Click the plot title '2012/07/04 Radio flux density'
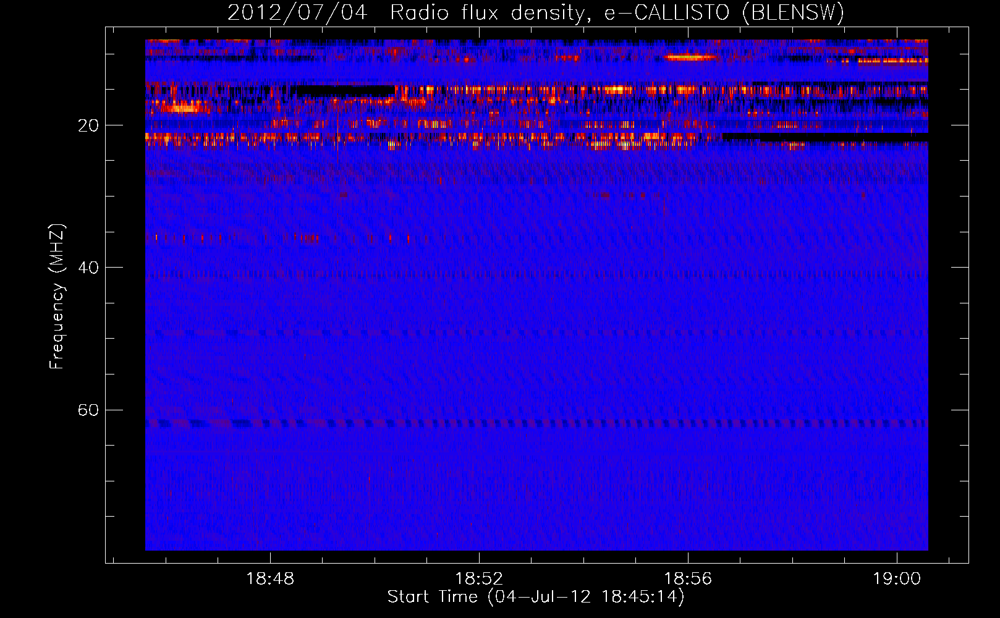The image size is (1000, 618). [536, 12]
